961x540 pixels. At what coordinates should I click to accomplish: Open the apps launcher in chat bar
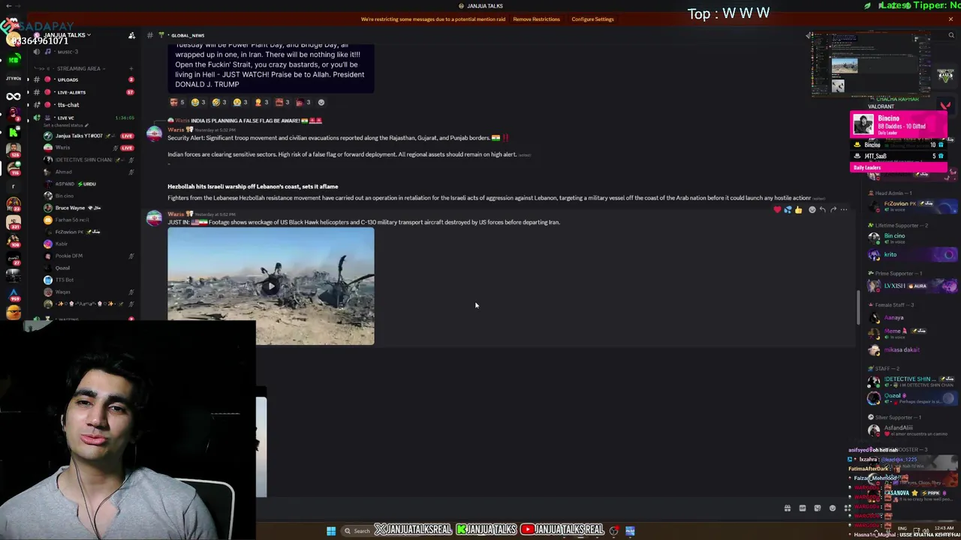[848, 508]
